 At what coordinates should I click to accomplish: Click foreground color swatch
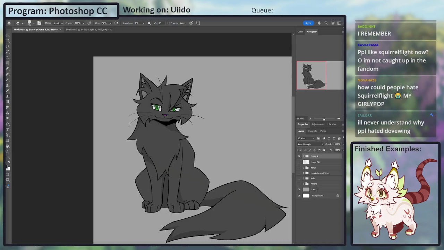tap(7, 167)
